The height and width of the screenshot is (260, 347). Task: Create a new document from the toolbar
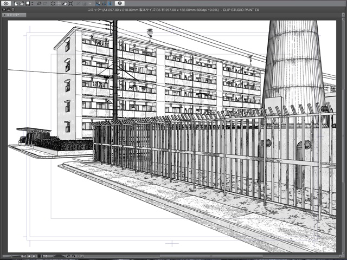(16, 4)
